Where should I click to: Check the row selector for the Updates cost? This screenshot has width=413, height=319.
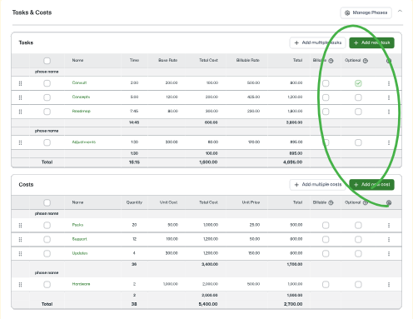coord(47,253)
